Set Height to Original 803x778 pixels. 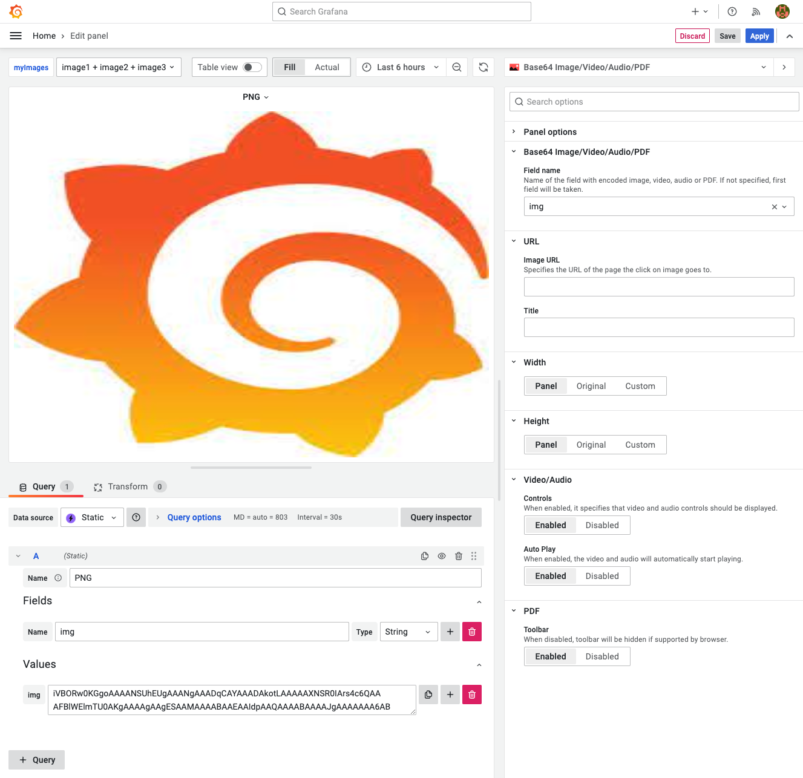591,445
